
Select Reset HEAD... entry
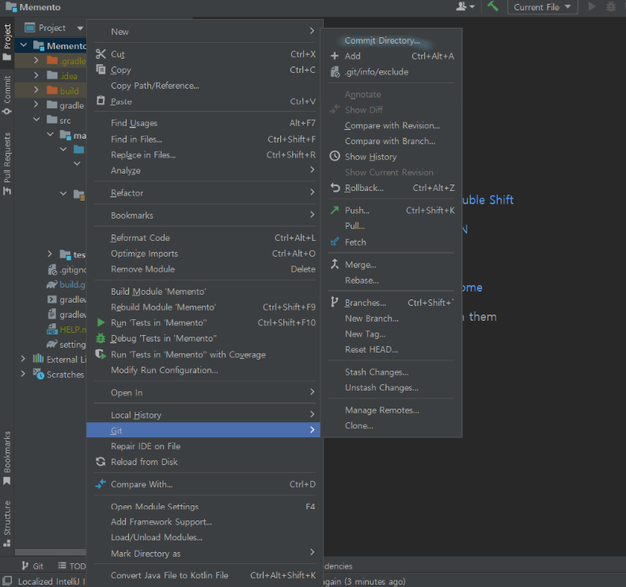tap(391, 349)
